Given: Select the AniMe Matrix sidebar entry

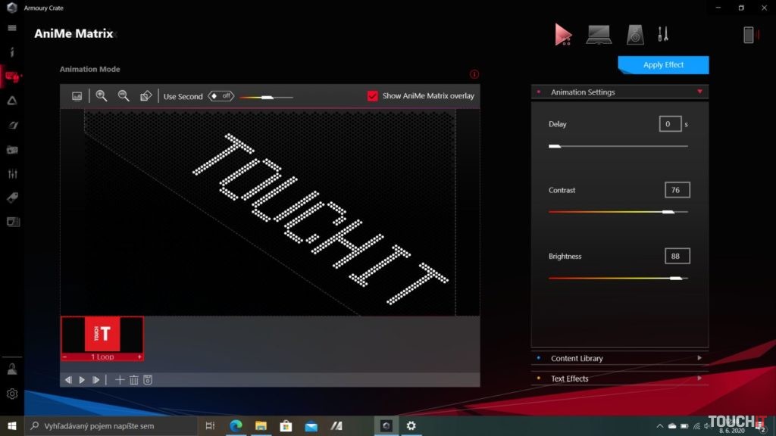Looking at the screenshot, I should click(x=11, y=76).
